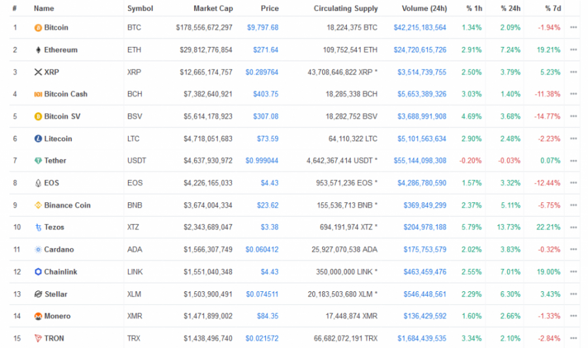The image size is (588, 348).
Task: Open the Ethereum name link
Action: [61, 50]
